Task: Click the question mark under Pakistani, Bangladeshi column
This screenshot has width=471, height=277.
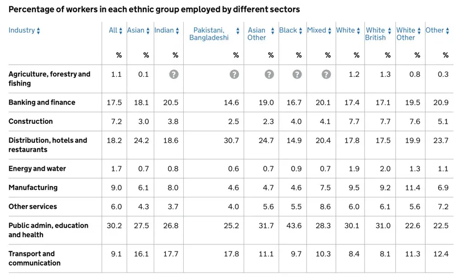Action: pyautogui.click(x=234, y=74)
